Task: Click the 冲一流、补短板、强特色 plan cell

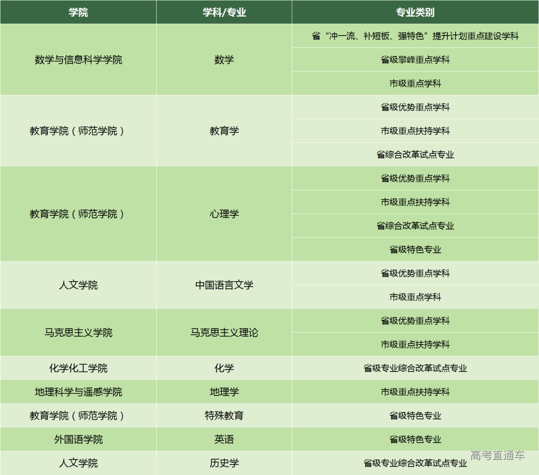Action: pos(415,36)
